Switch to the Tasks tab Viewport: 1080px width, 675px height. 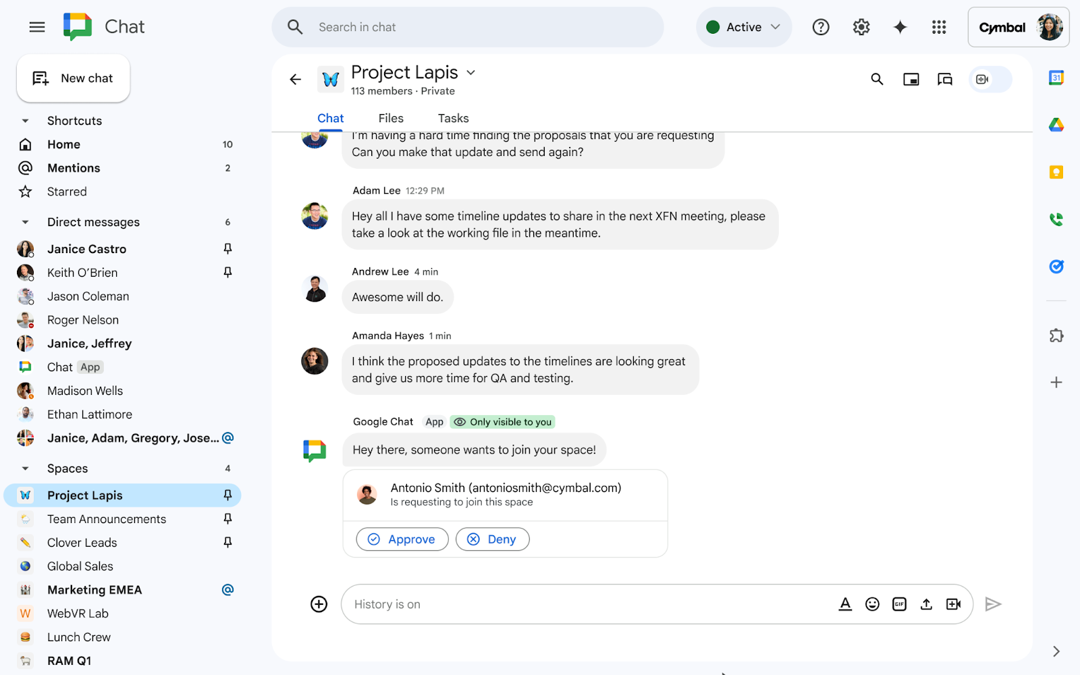453,118
